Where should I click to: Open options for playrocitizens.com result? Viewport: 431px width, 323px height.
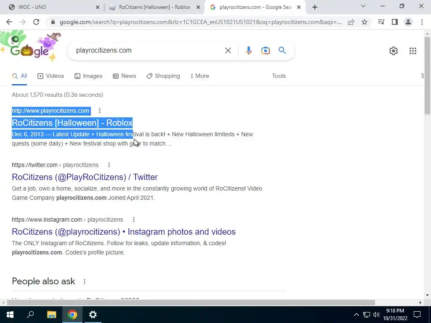100,111
